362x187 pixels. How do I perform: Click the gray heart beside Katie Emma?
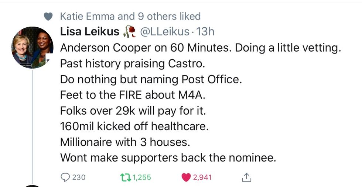[47, 17]
